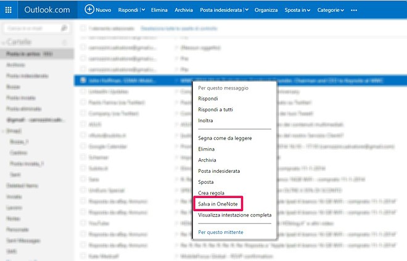
Task: Open the app launcher grid
Action: pos(8,10)
